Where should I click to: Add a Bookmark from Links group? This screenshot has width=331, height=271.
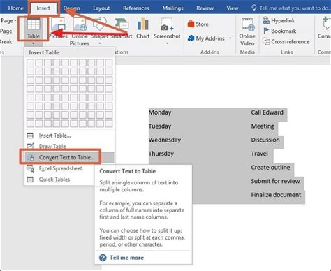point(280,31)
